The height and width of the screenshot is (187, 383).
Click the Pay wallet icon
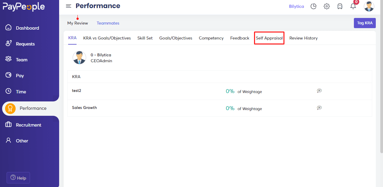click(x=9, y=75)
